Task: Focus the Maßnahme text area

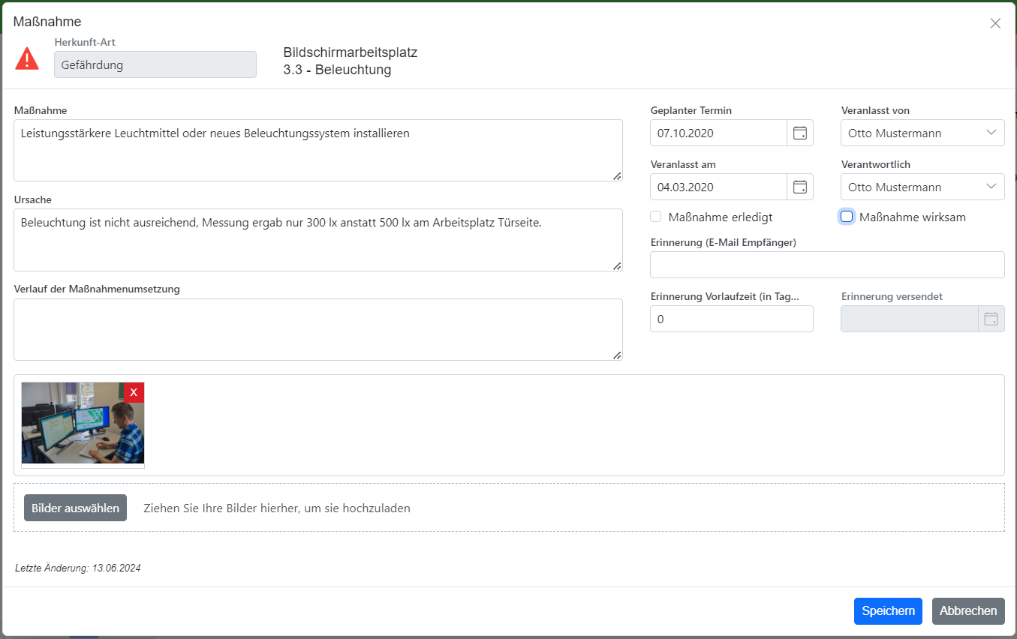Action: (x=318, y=151)
